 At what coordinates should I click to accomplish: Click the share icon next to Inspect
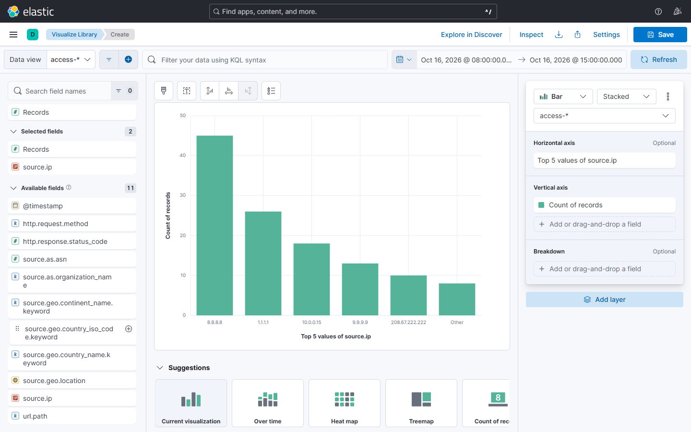click(578, 35)
